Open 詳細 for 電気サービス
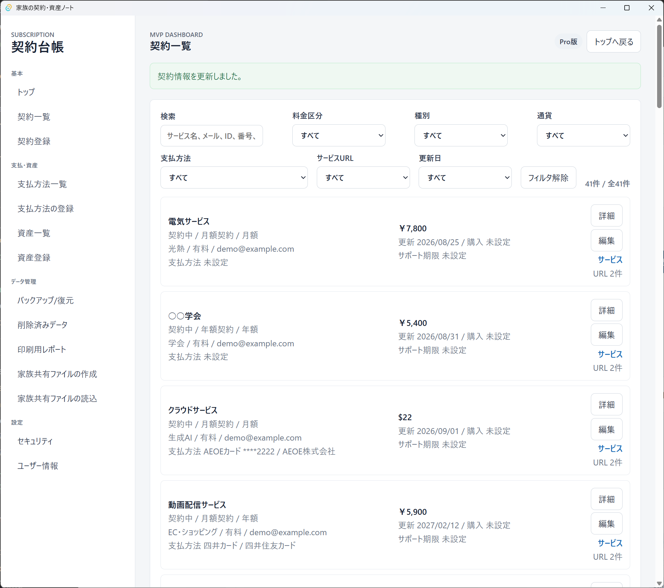The width and height of the screenshot is (664, 588). [606, 216]
